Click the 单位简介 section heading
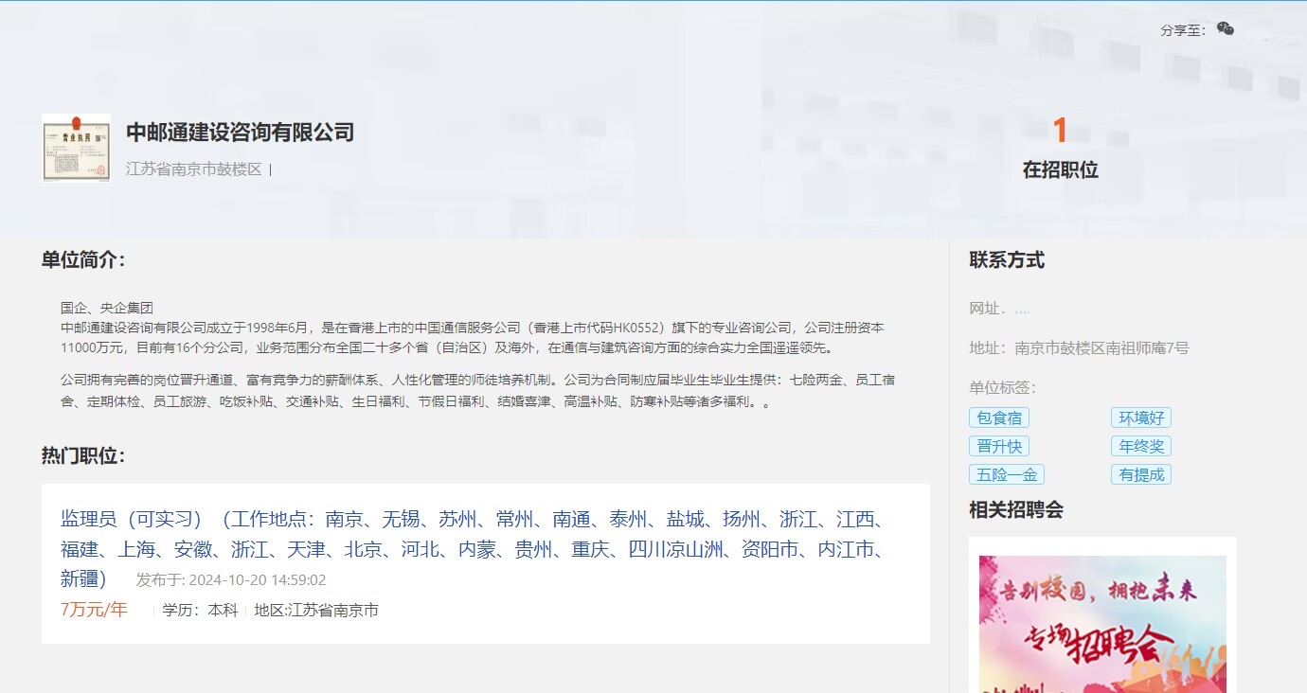Viewport: 1307px width, 693px height. 83,260
